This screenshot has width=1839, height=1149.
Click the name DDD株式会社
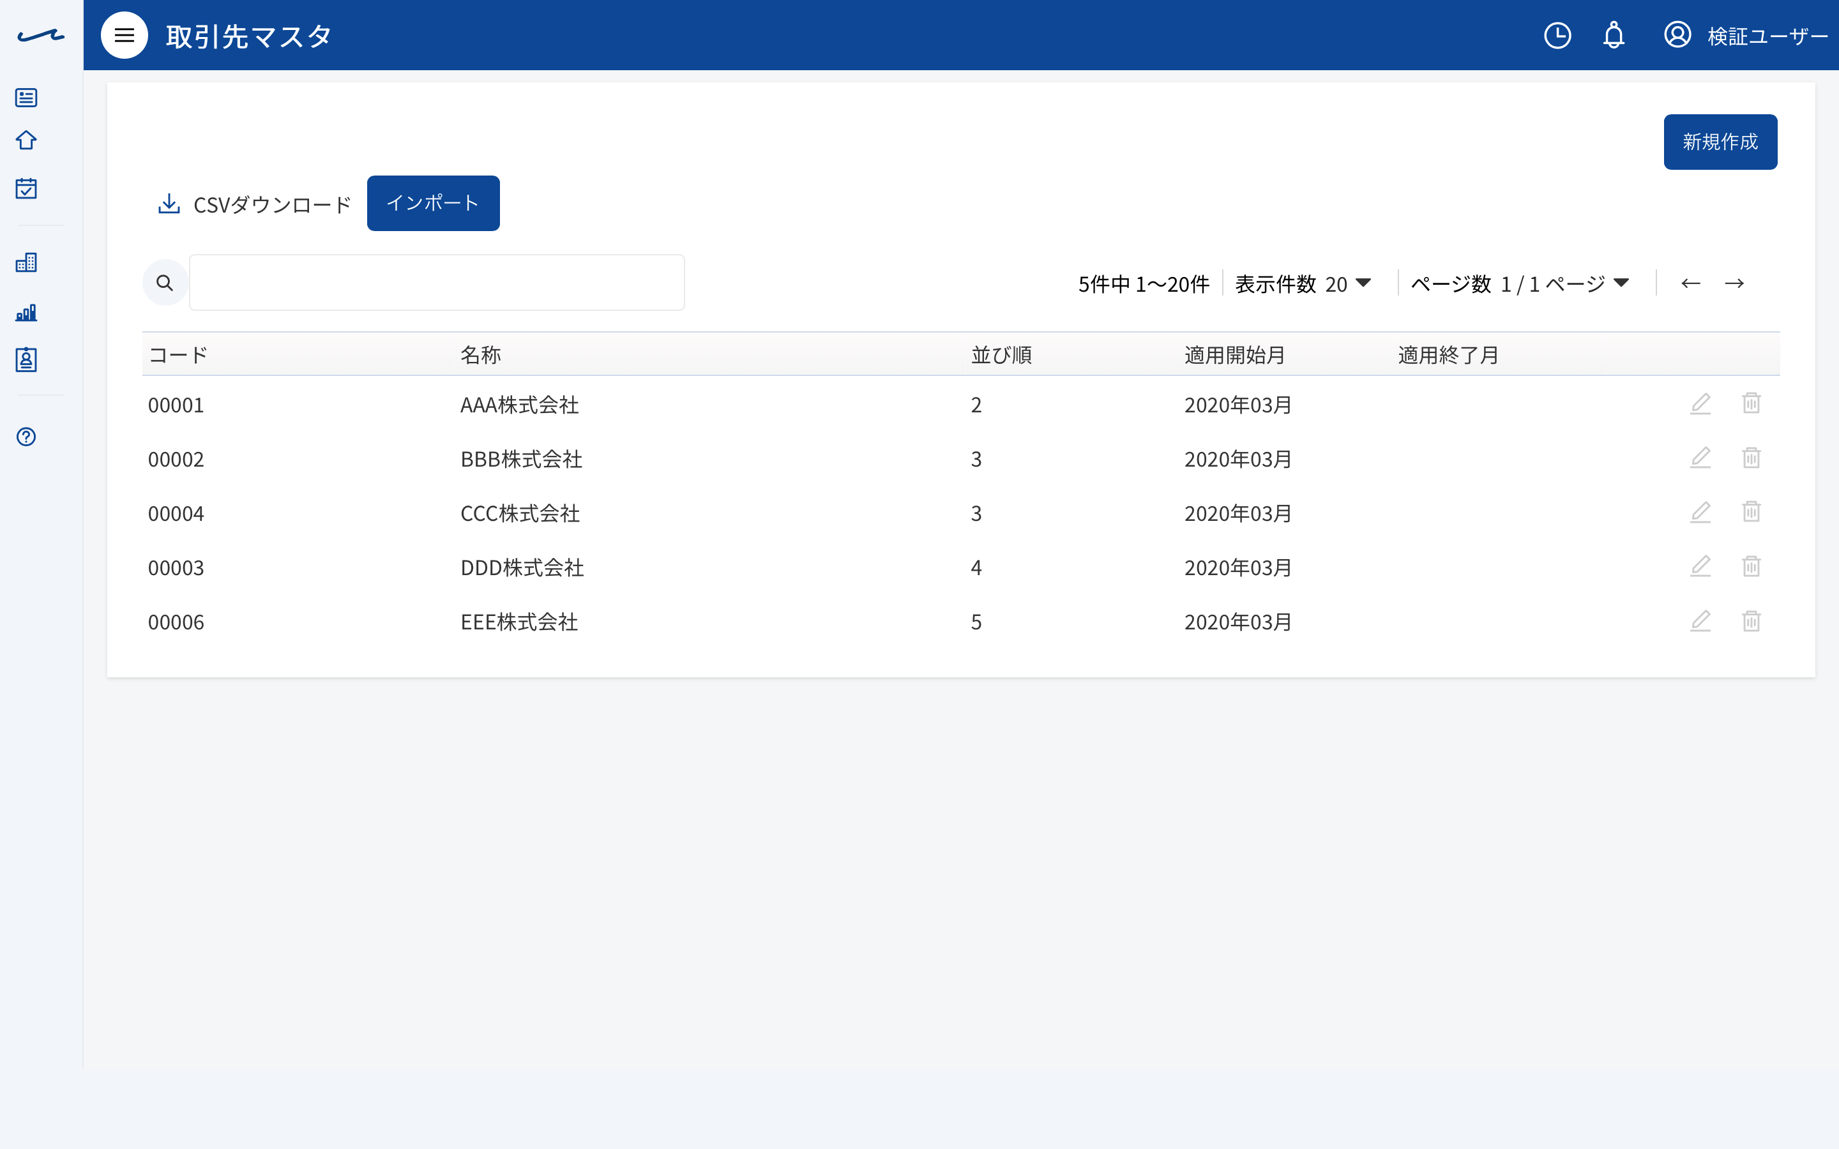pyautogui.click(x=522, y=567)
